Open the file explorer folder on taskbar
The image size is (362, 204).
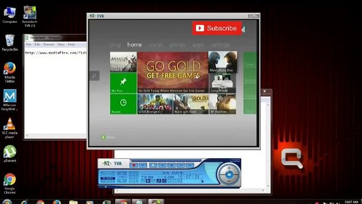(x=74, y=202)
